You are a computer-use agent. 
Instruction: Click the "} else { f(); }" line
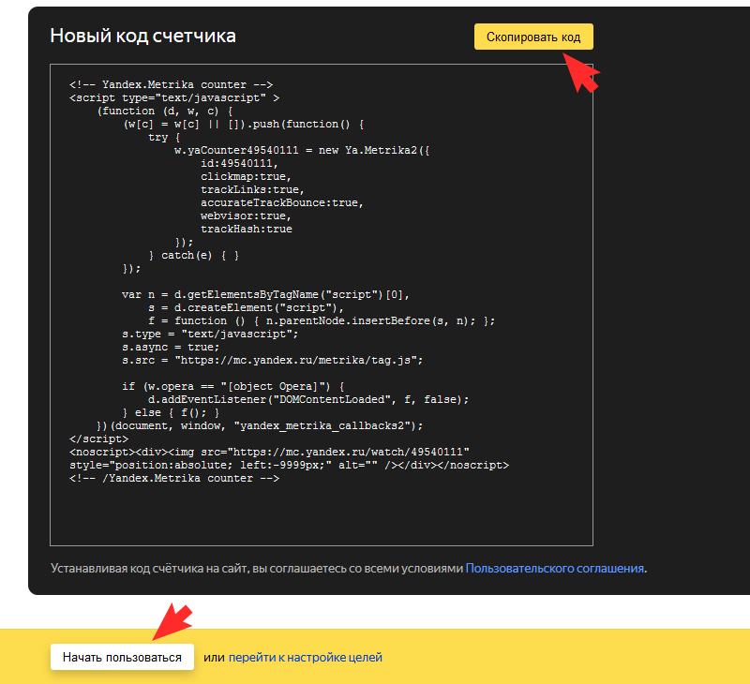pos(171,412)
